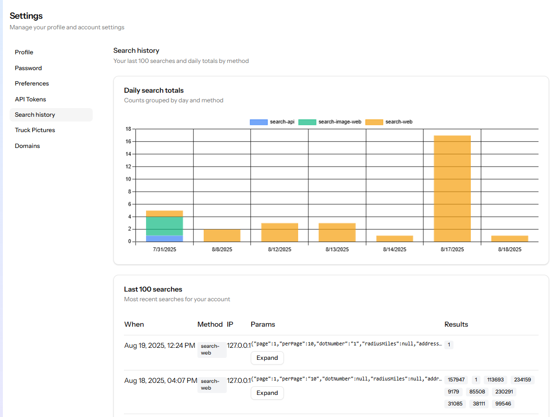551x417 pixels.
Task: Click the stacked 7/31/2025 bar
Action: point(164,225)
